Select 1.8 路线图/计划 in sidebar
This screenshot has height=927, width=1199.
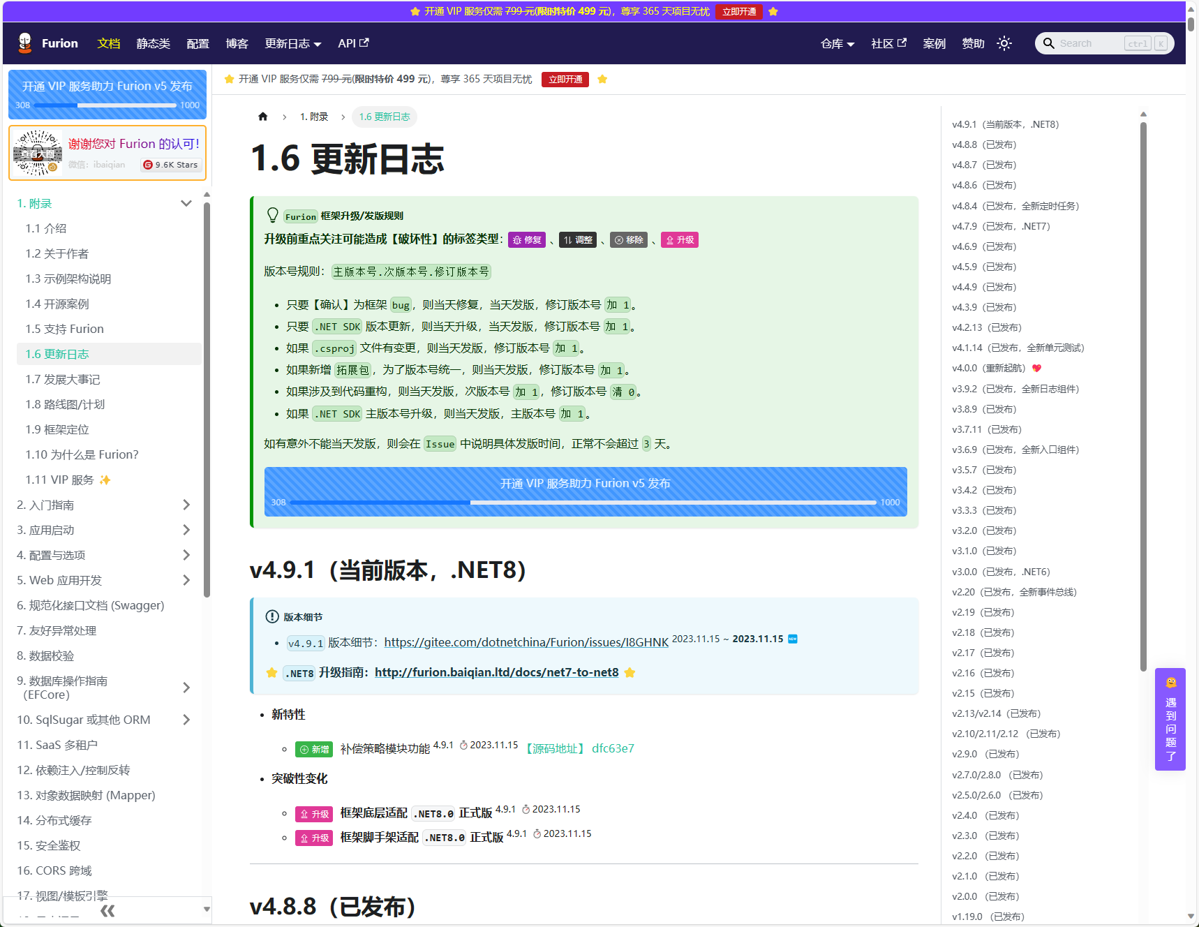[65, 404]
